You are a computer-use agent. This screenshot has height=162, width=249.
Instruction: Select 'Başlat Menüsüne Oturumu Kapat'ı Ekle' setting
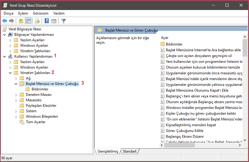click(x=197, y=90)
